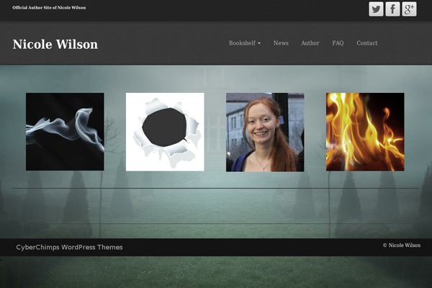Open the Google Plus social icon

pos(409,9)
